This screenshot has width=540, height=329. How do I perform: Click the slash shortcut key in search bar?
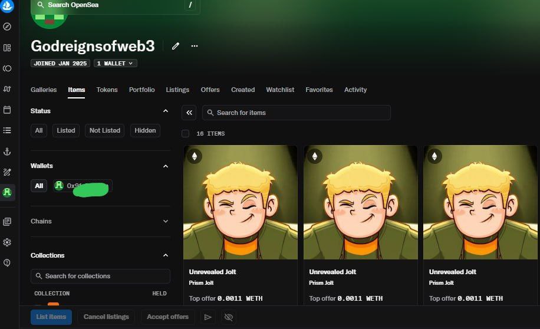(x=190, y=5)
